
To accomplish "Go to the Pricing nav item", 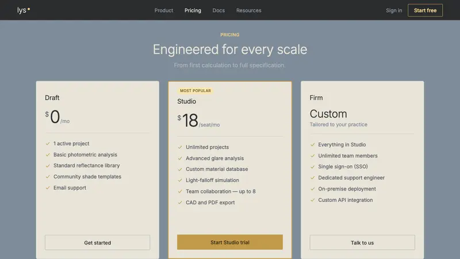I will coord(193,10).
